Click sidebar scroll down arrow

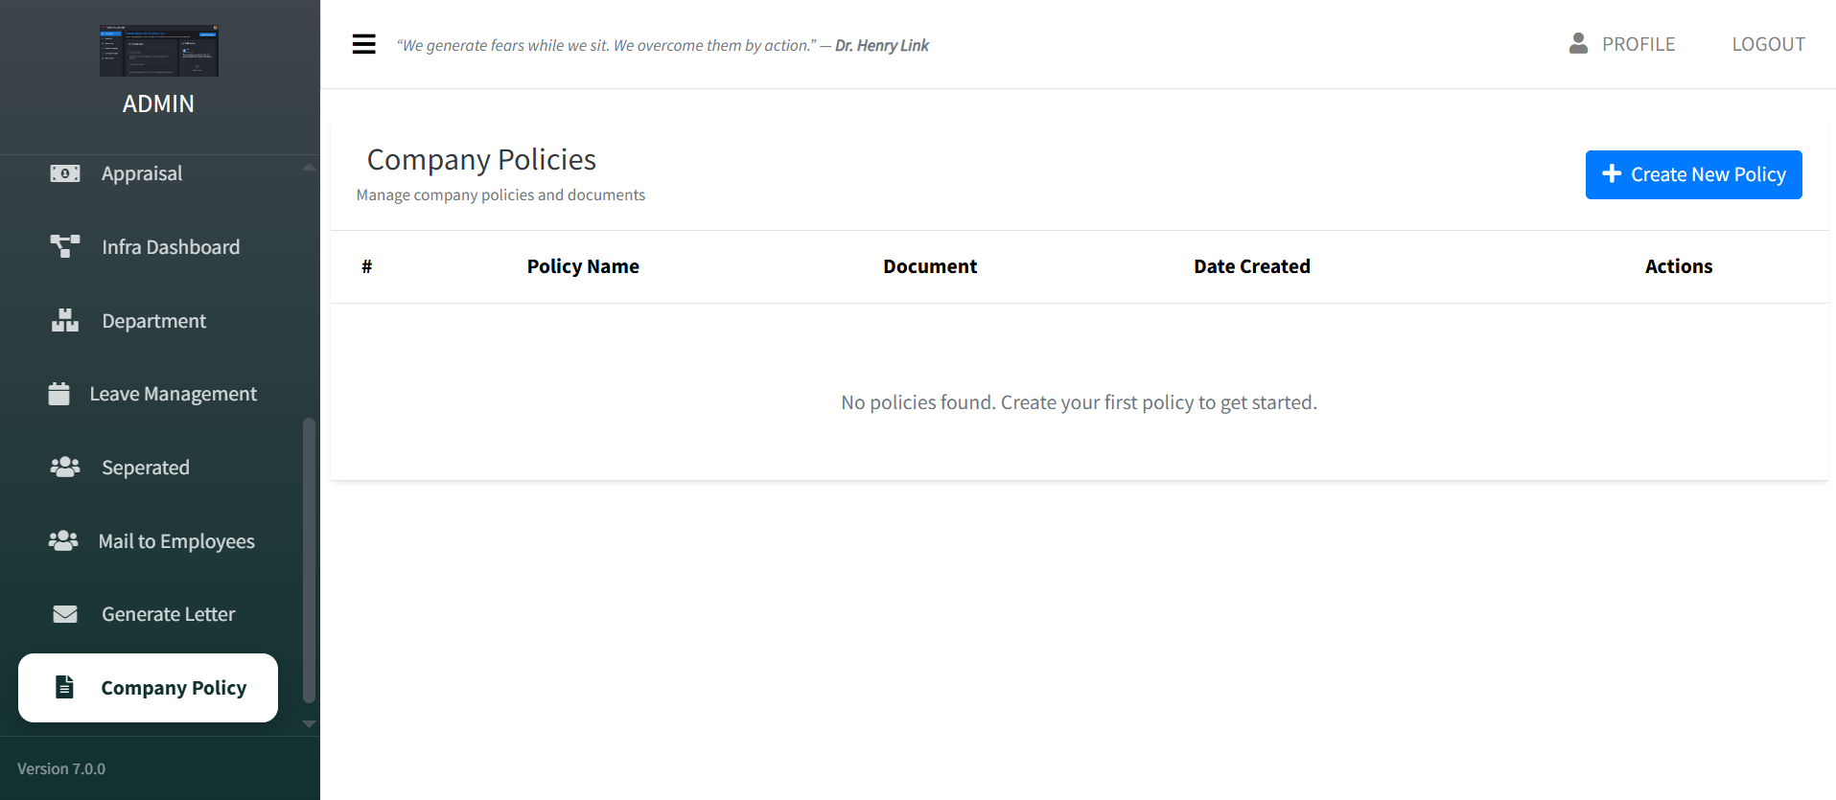coord(309,724)
